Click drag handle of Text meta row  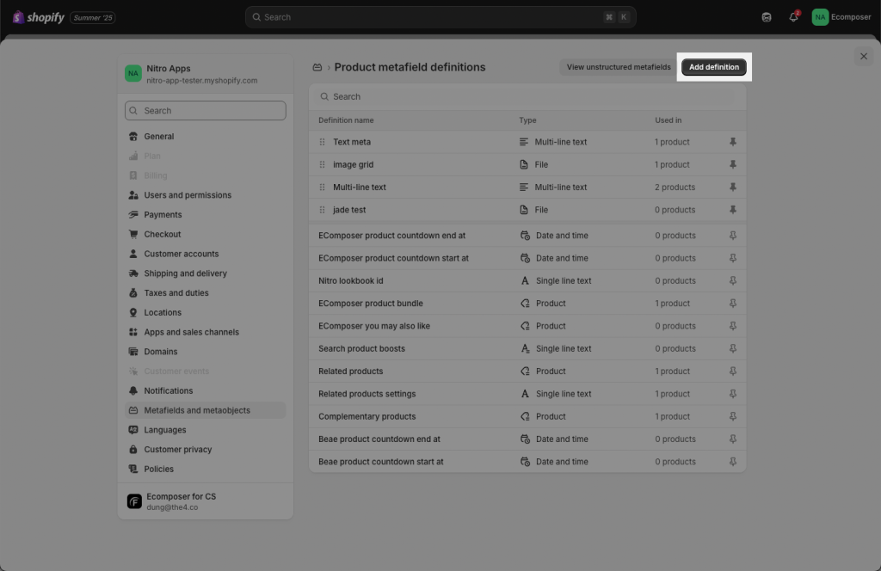click(x=322, y=142)
